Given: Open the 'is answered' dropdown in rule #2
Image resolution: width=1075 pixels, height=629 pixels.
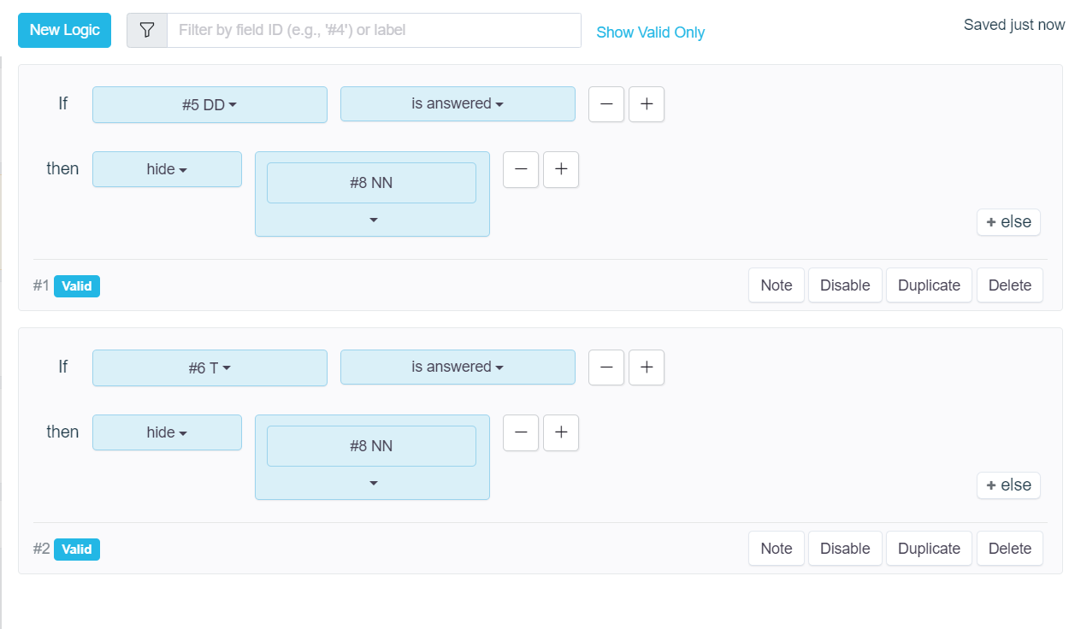Looking at the screenshot, I should pos(458,367).
